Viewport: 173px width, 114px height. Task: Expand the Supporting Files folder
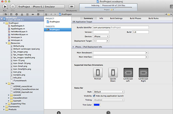pos(6,104)
